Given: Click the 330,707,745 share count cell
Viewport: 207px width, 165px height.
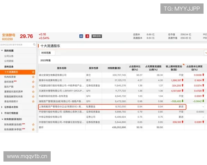Looking at the screenshot, I should tap(119, 75).
